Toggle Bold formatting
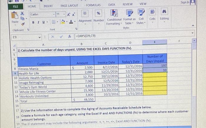 [x=33, y=22]
